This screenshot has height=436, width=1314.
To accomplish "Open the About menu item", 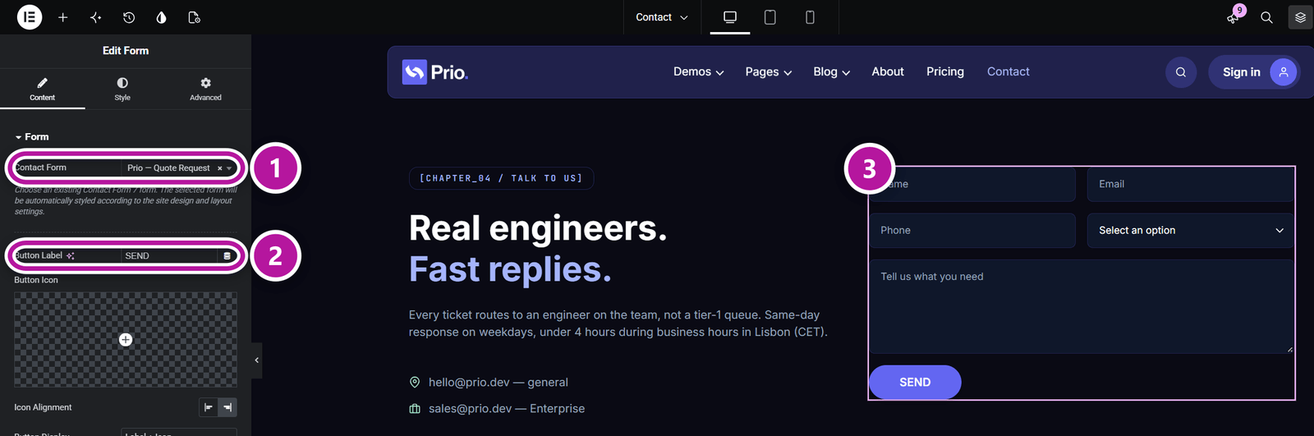I will click(888, 71).
